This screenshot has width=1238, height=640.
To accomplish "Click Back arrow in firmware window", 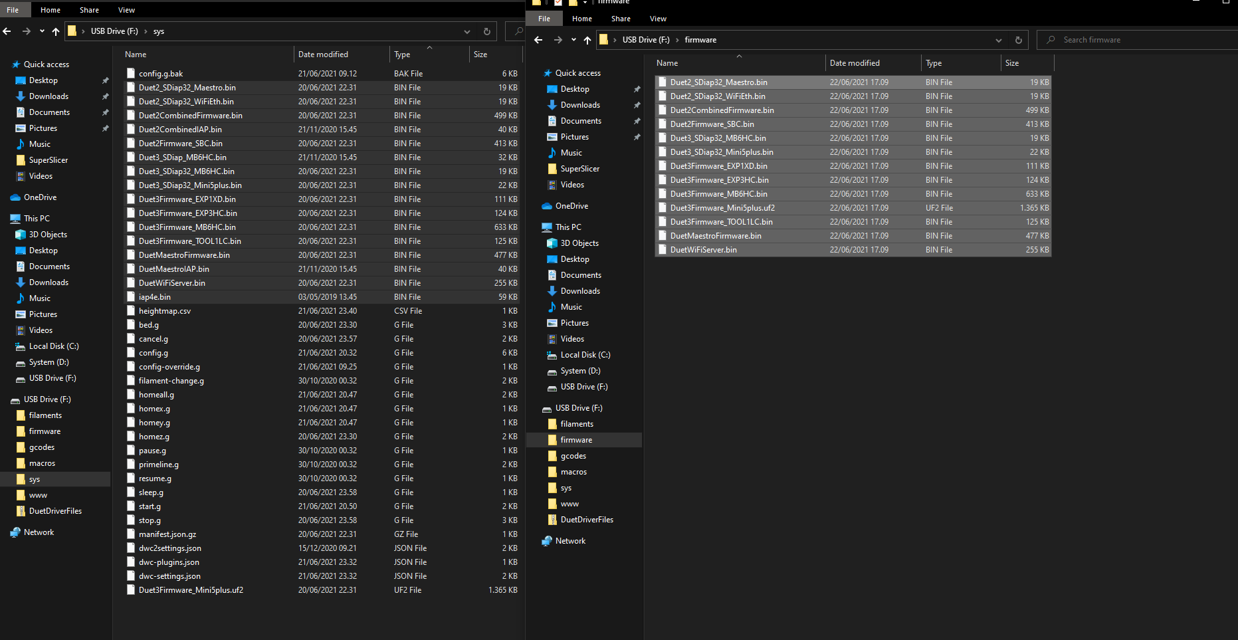I will pos(538,40).
